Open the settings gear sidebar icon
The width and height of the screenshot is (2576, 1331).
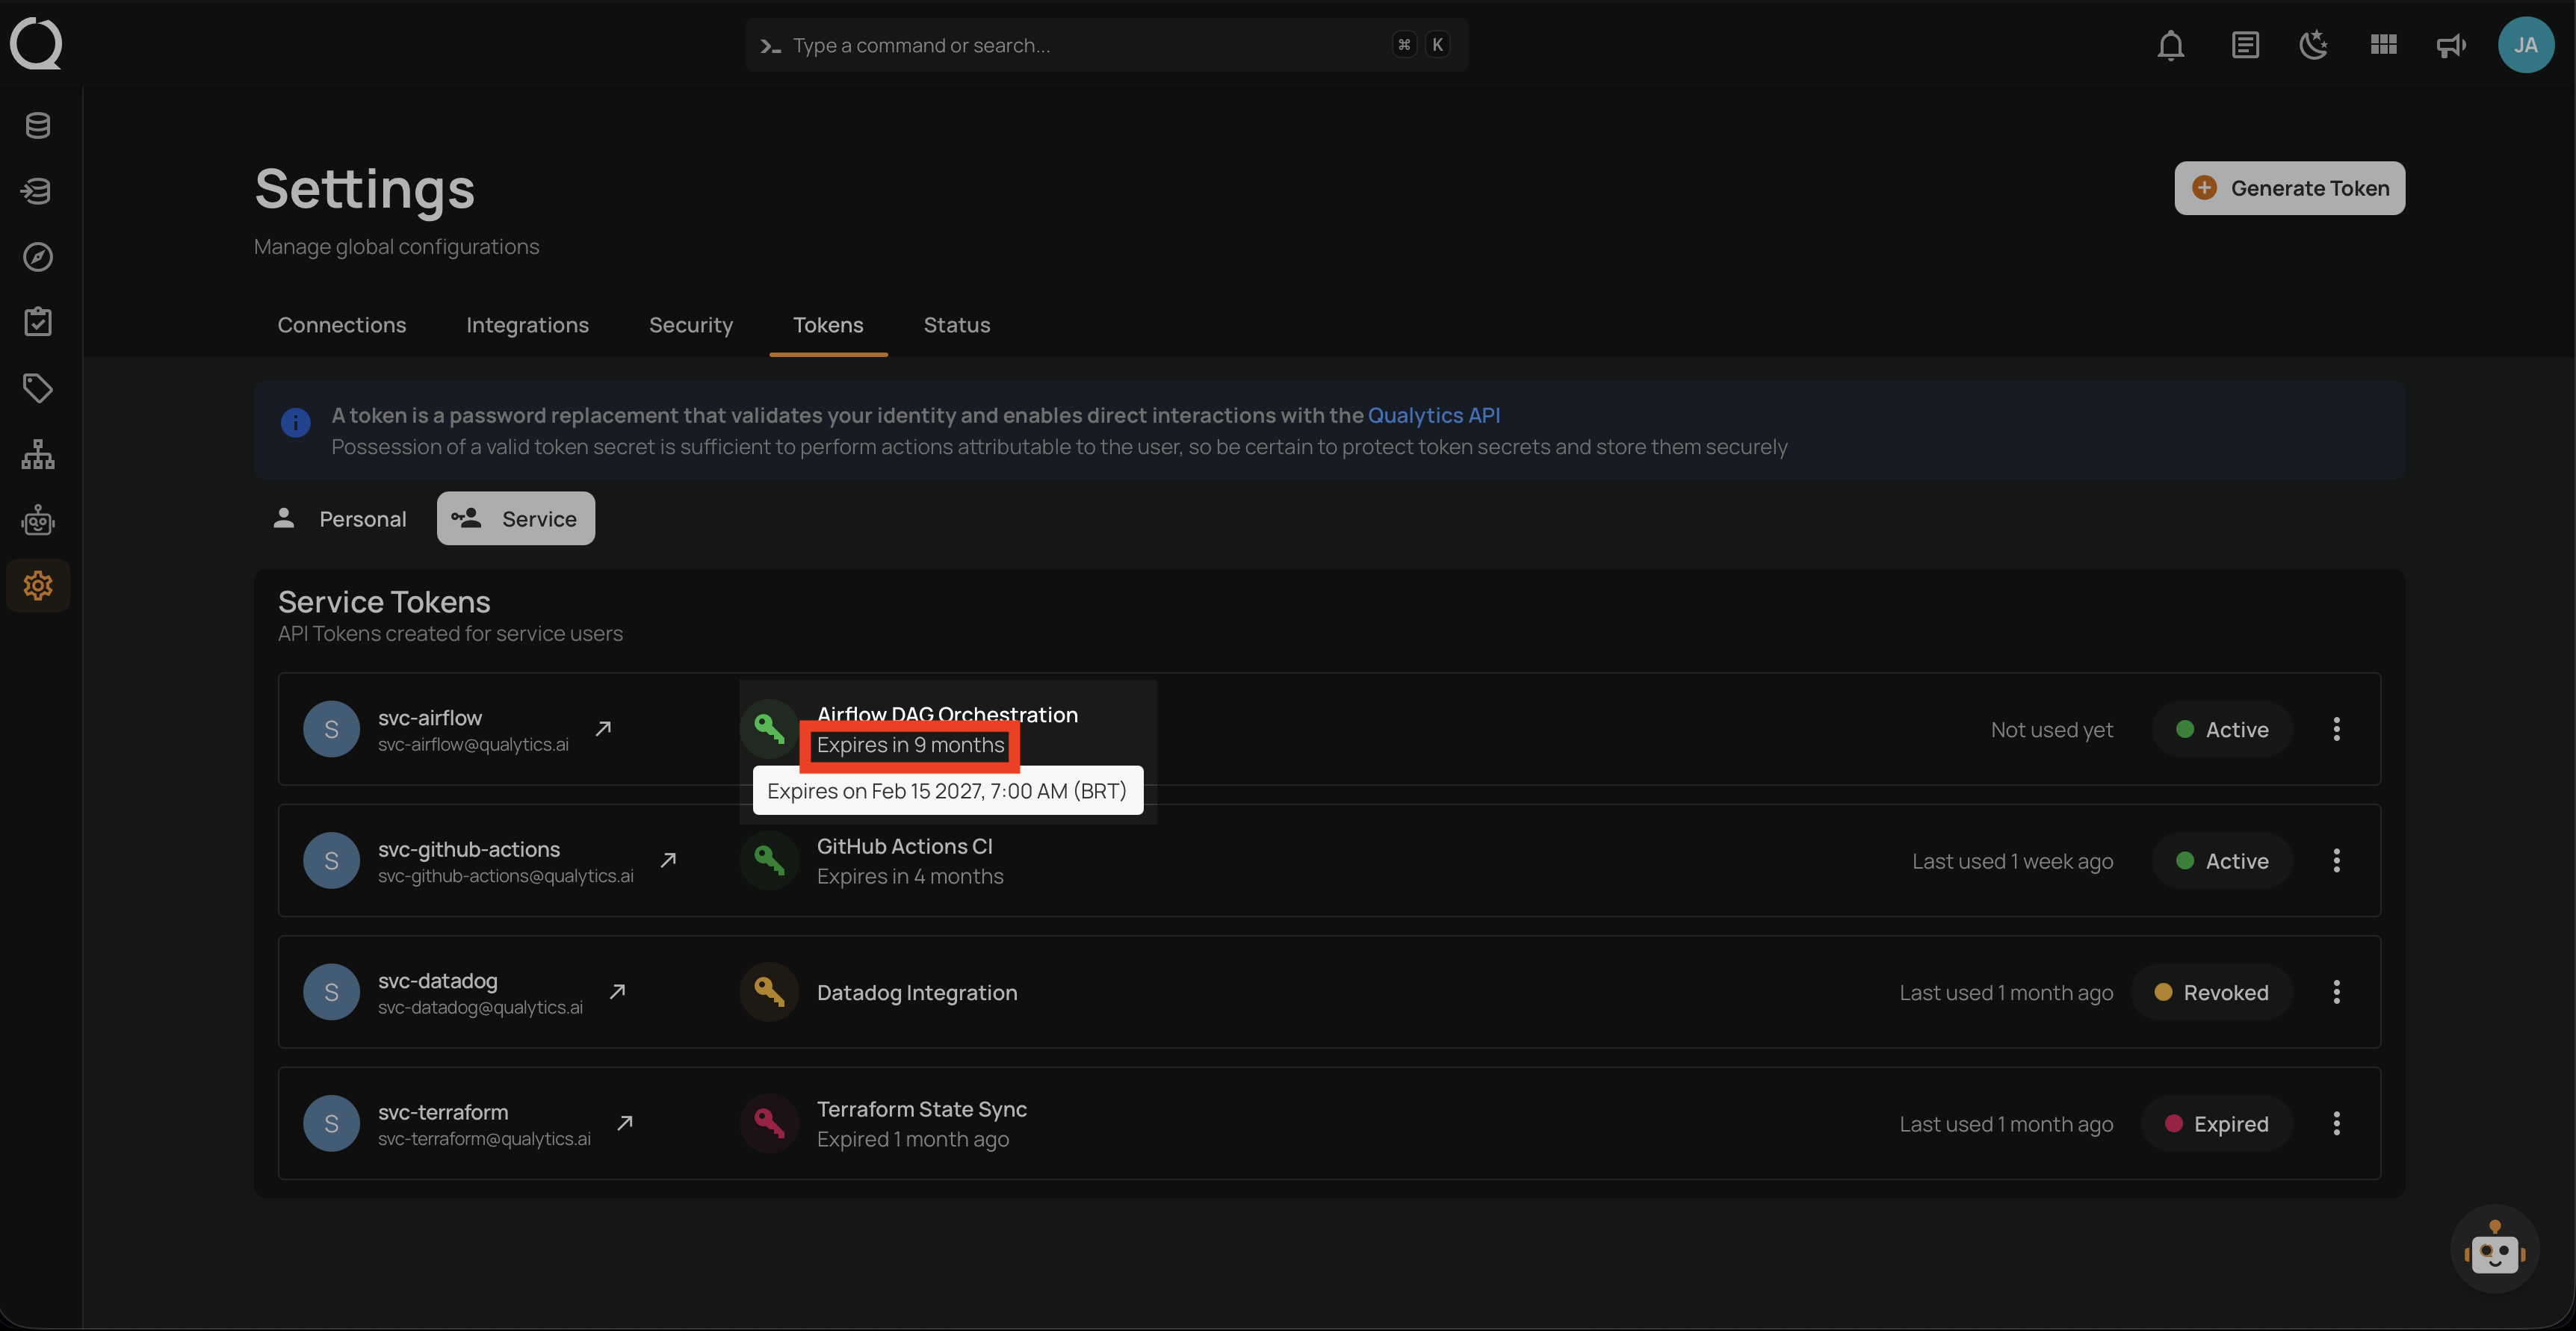pyautogui.click(x=38, y=585)
